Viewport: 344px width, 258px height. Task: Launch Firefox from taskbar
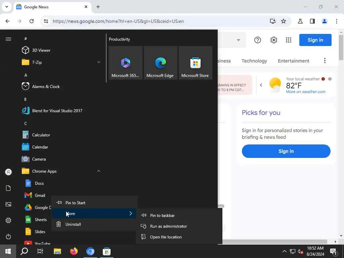click(74, 251)
